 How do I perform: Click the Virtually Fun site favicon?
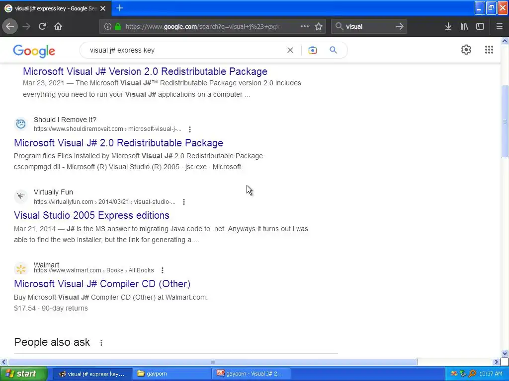(x=21, y=196)
